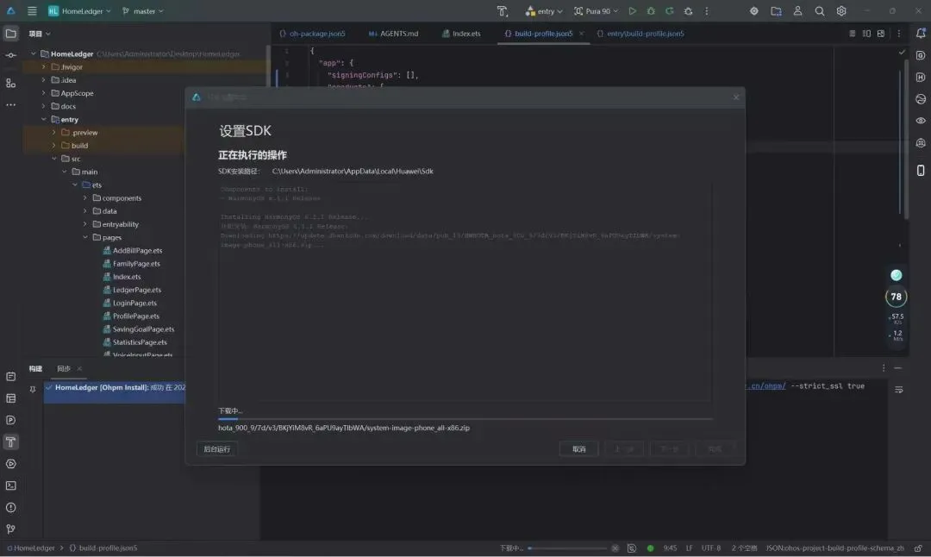Open the 项目 view dropdown

point(40,34)
